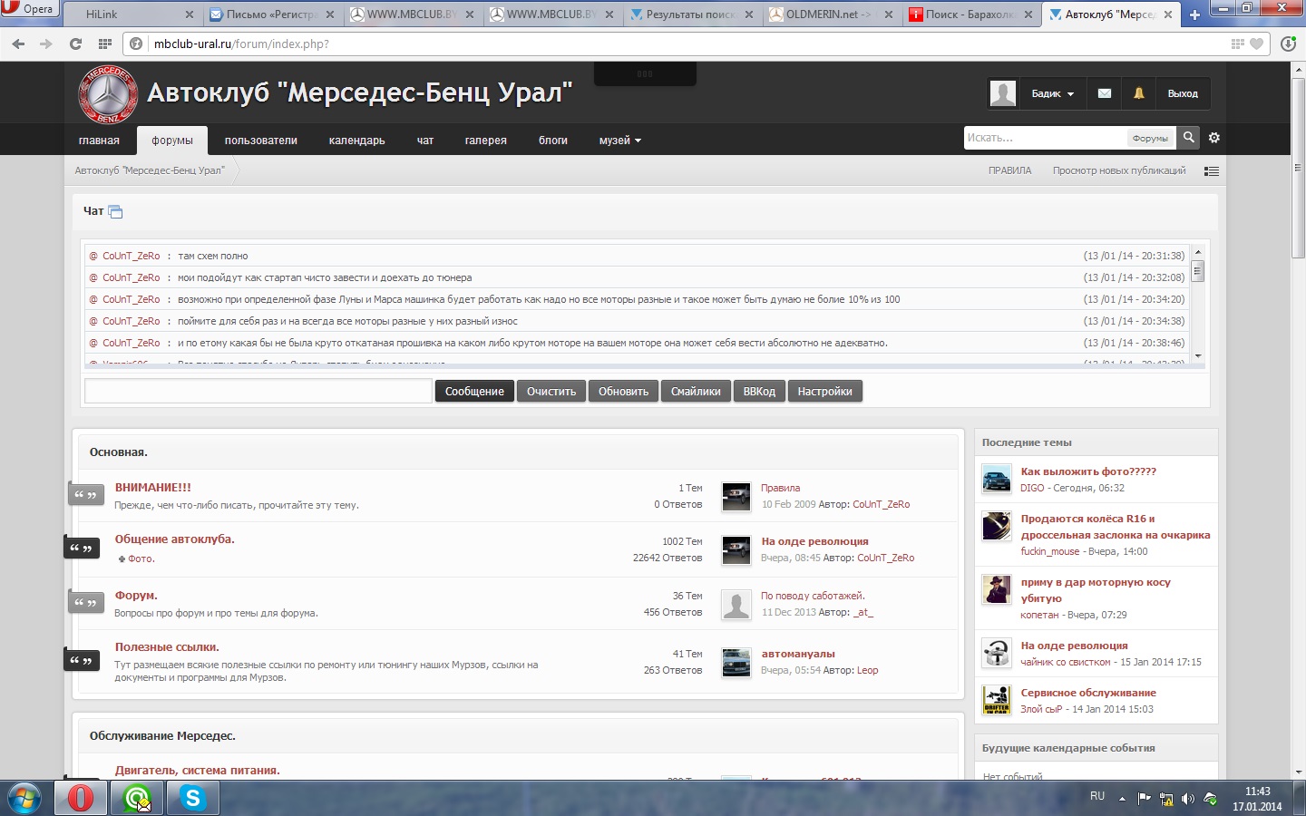The image size is (1306, 816).
Task: Open advanced search gear icon
Action: click(1214, 138)
